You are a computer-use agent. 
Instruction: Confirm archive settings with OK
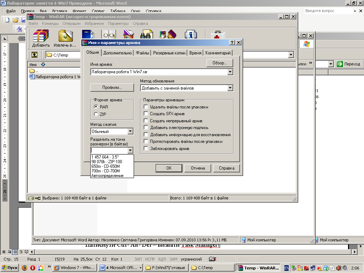tap(169, 168)
